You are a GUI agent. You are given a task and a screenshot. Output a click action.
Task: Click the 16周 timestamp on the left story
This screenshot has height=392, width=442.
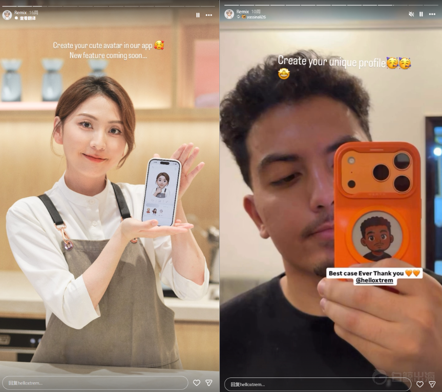(x=34, y=12)
